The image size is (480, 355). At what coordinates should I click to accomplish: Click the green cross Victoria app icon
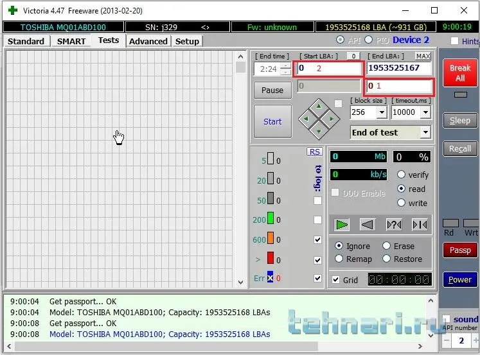click(x=12, y=10)
